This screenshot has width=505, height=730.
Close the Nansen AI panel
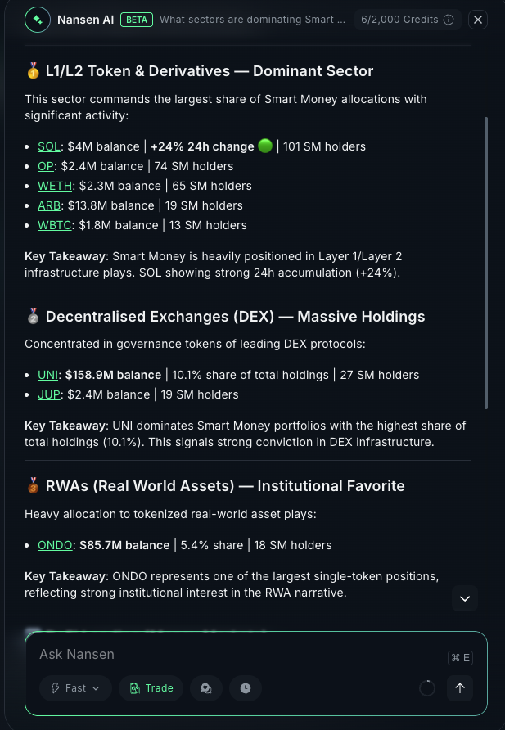pyautogui.click(x=479, y=20)
